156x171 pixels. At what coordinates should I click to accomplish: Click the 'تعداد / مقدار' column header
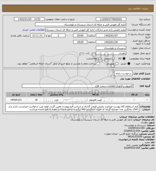pos(36,94)
